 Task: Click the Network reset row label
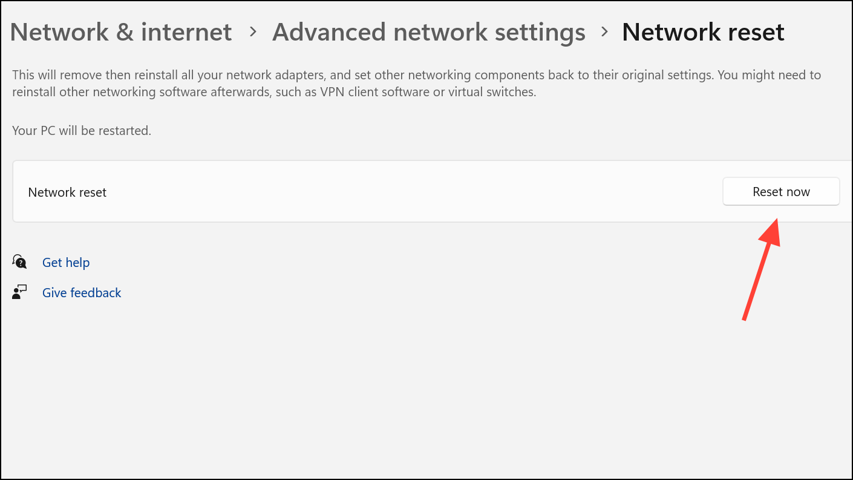point(67,192)
